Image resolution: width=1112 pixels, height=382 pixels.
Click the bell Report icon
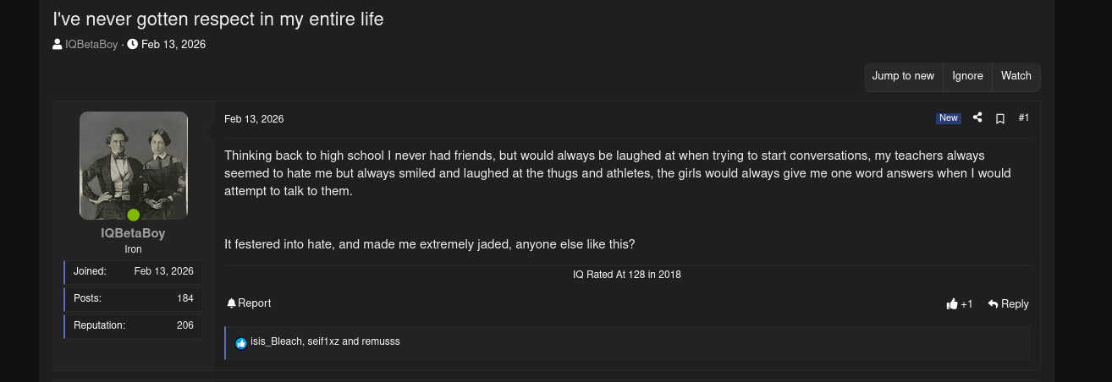231,303
